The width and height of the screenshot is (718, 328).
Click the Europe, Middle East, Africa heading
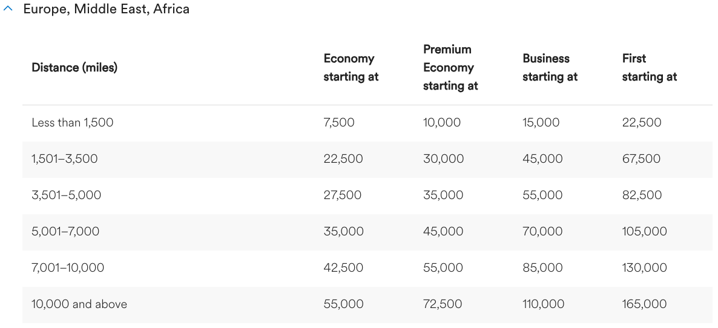[x=106, y=9]
